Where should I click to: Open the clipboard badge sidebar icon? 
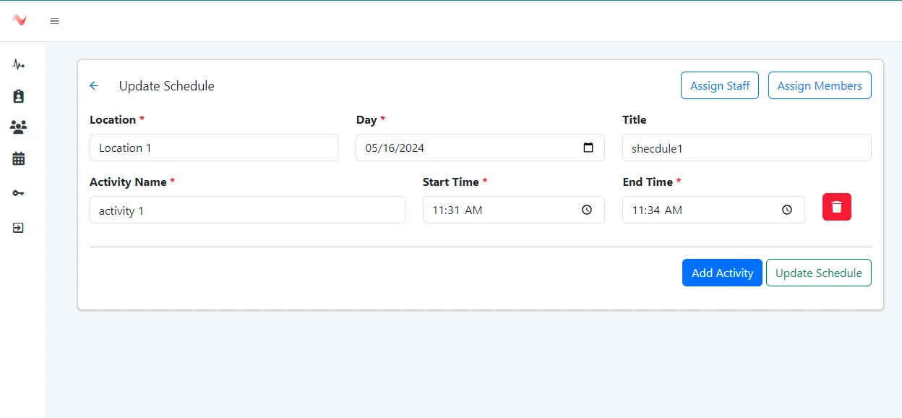click(x=19, y=96)
